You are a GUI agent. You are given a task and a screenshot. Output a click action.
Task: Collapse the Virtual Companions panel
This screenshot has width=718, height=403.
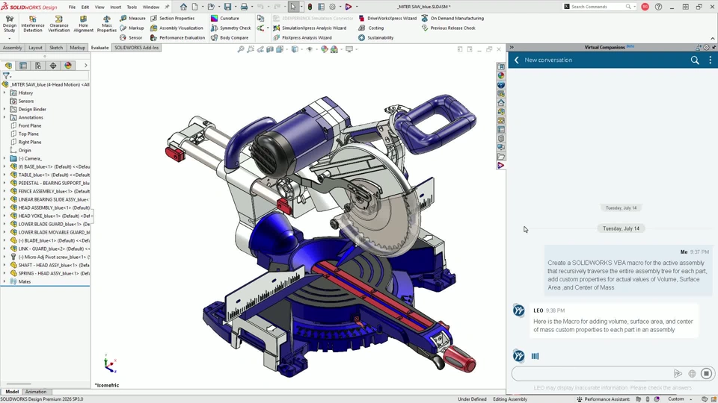[512, 47]
